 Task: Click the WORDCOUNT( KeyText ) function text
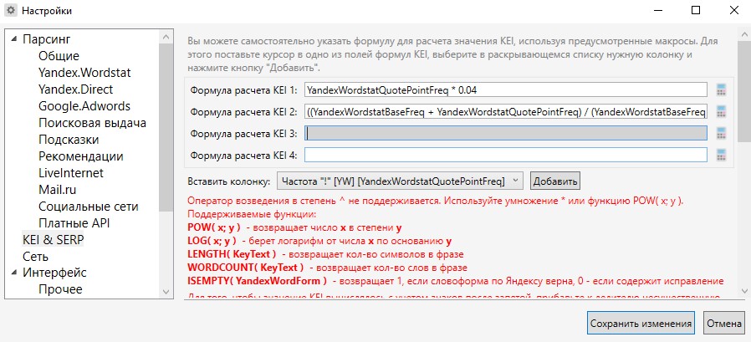pos(246,268)
